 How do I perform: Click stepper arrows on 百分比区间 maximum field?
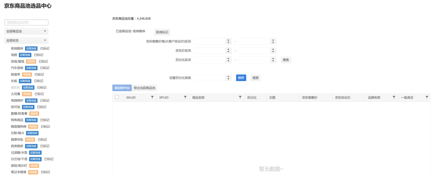[x=272, y=60]
